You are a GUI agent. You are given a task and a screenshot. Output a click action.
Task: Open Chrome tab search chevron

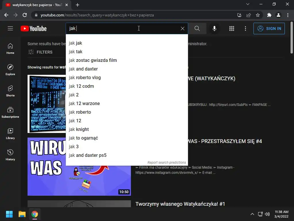click(x=248, y=4)
